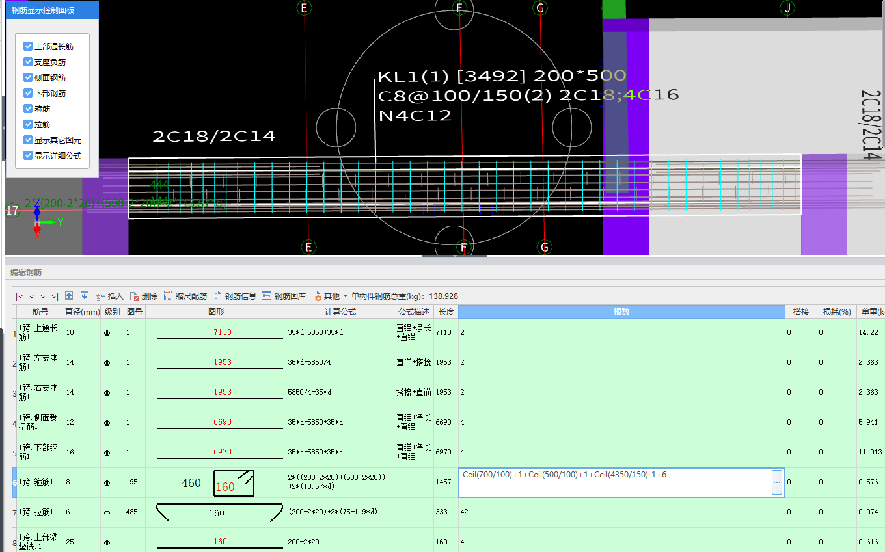This screenshot has width=885, height=552.
Task: Click length cell 1457
Action: point(446,482)
